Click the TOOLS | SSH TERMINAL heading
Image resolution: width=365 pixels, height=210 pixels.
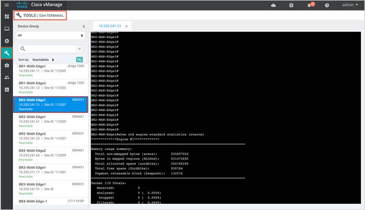tap(40, 15)
